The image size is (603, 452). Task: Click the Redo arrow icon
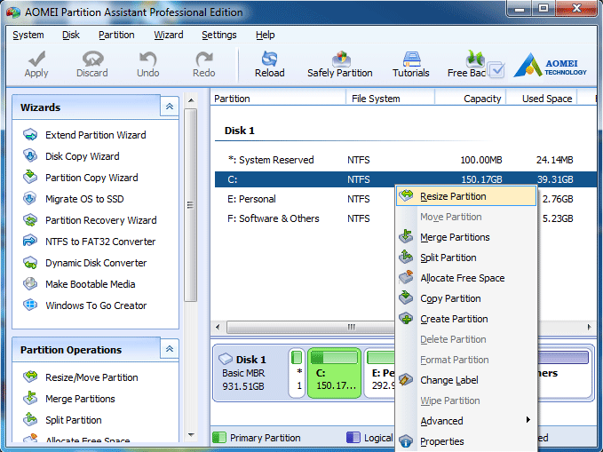point(204,59)
